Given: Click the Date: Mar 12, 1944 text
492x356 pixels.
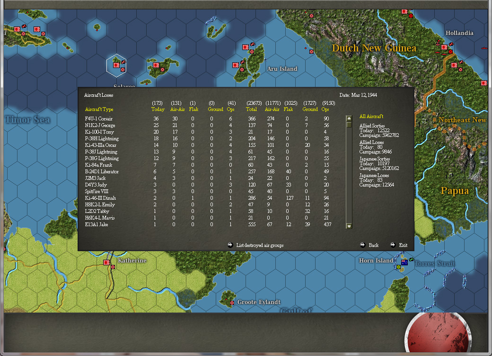Looking at the screenshot, I should [x=358, y=95].
